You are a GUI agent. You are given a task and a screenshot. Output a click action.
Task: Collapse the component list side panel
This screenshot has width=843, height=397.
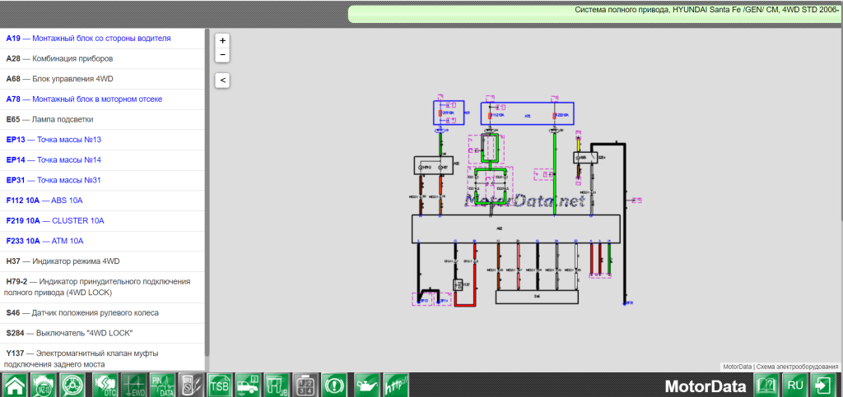(x=222, y=80)
